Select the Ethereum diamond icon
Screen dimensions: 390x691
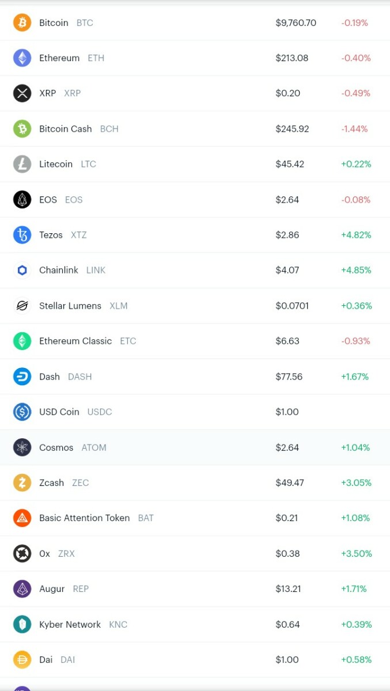tap(22, 58)
